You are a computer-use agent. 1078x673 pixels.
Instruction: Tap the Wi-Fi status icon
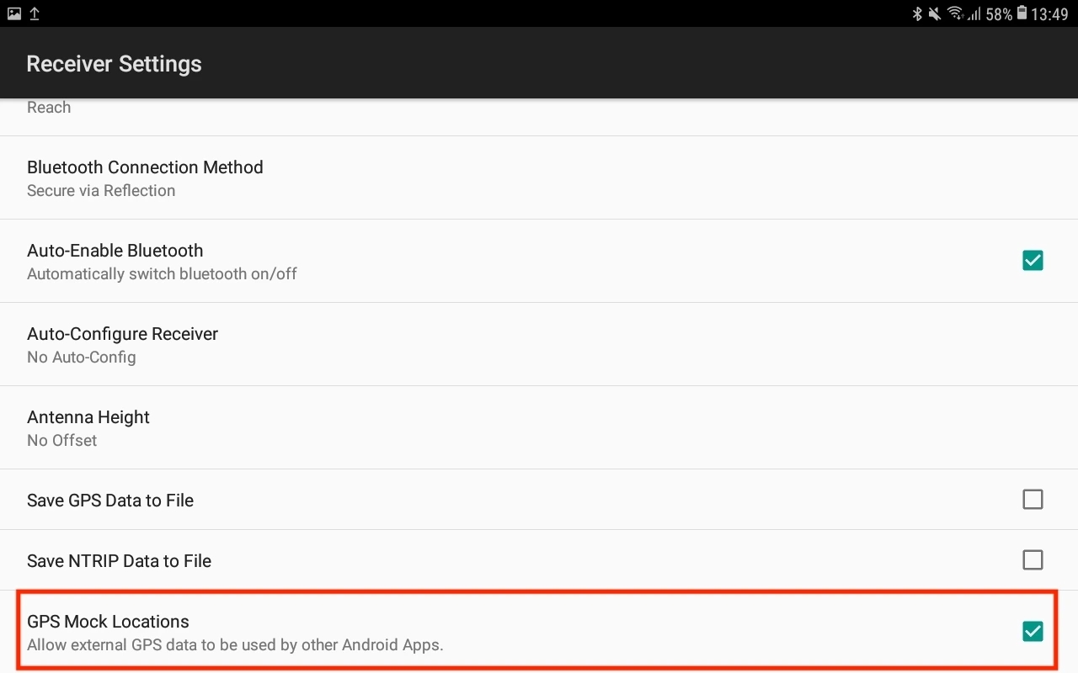coord(955,13)
